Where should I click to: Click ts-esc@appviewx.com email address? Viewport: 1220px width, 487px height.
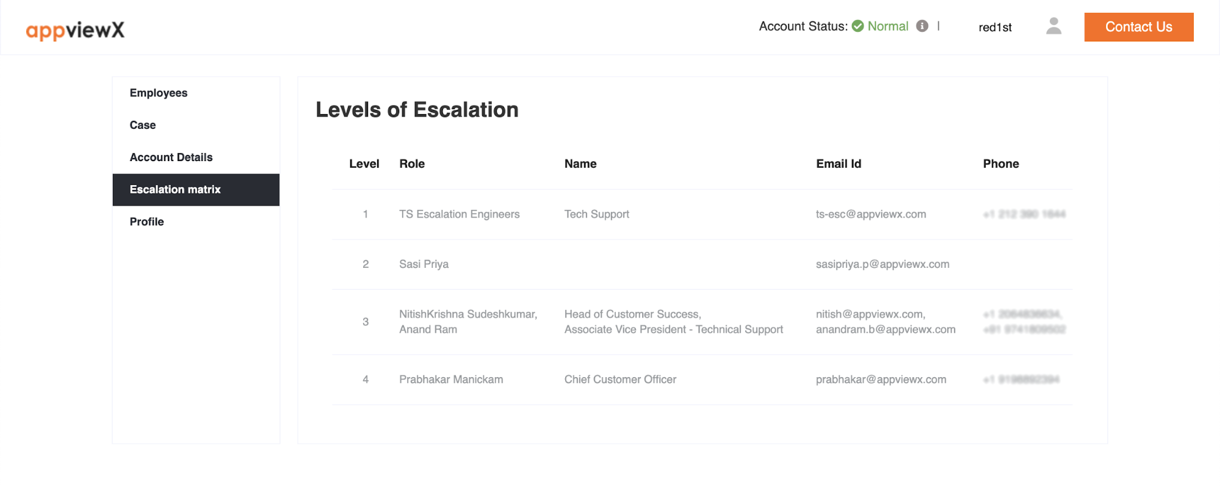click(x=870, y=214)
